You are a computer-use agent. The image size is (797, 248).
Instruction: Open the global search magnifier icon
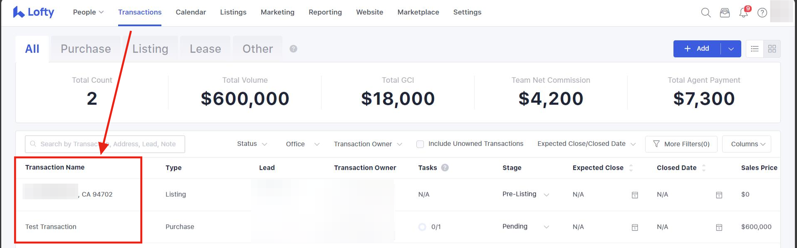705,12
